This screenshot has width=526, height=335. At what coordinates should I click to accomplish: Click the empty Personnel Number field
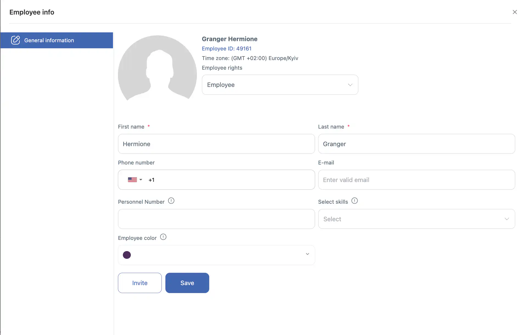tap(216, 219)
